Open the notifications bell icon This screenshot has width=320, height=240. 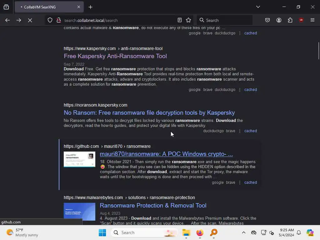pyautogui.click(x=299, y=232)
